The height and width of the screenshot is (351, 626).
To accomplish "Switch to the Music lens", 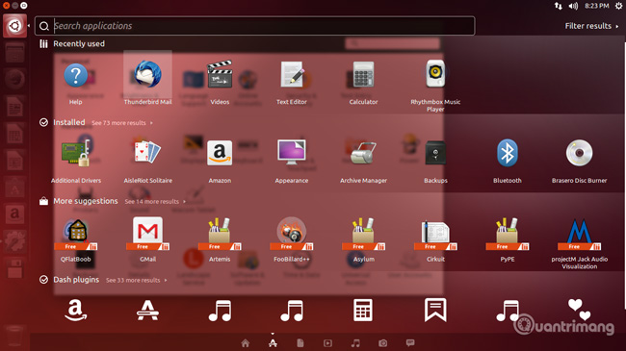I will point(355,343).
